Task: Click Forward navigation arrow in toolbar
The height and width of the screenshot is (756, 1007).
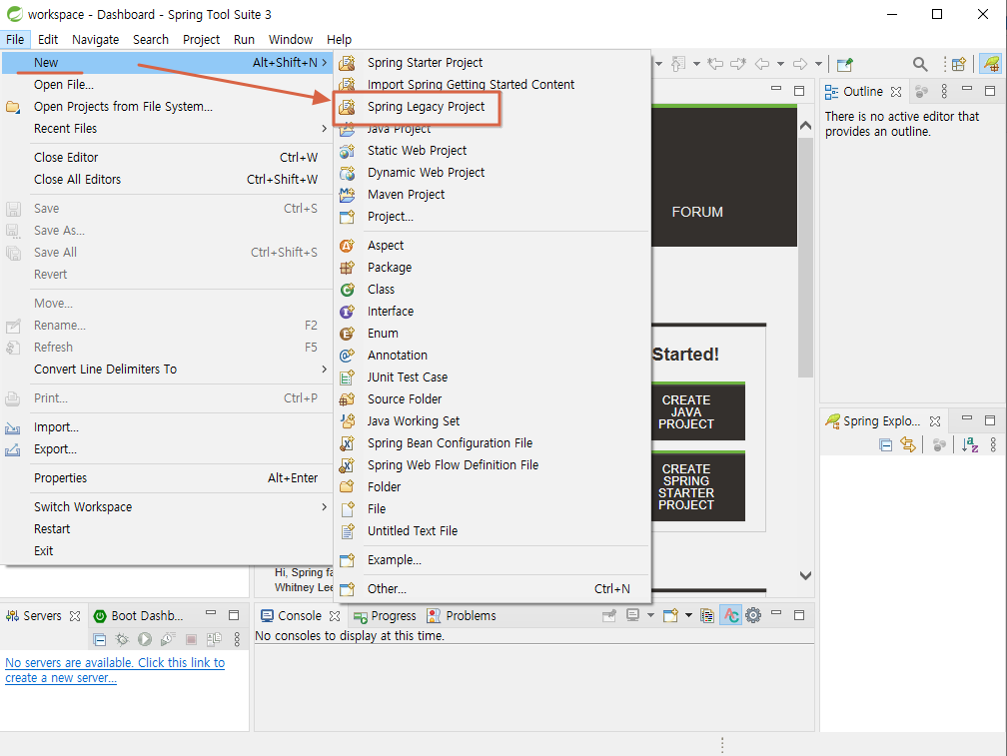Action: [x=800, y=64]
